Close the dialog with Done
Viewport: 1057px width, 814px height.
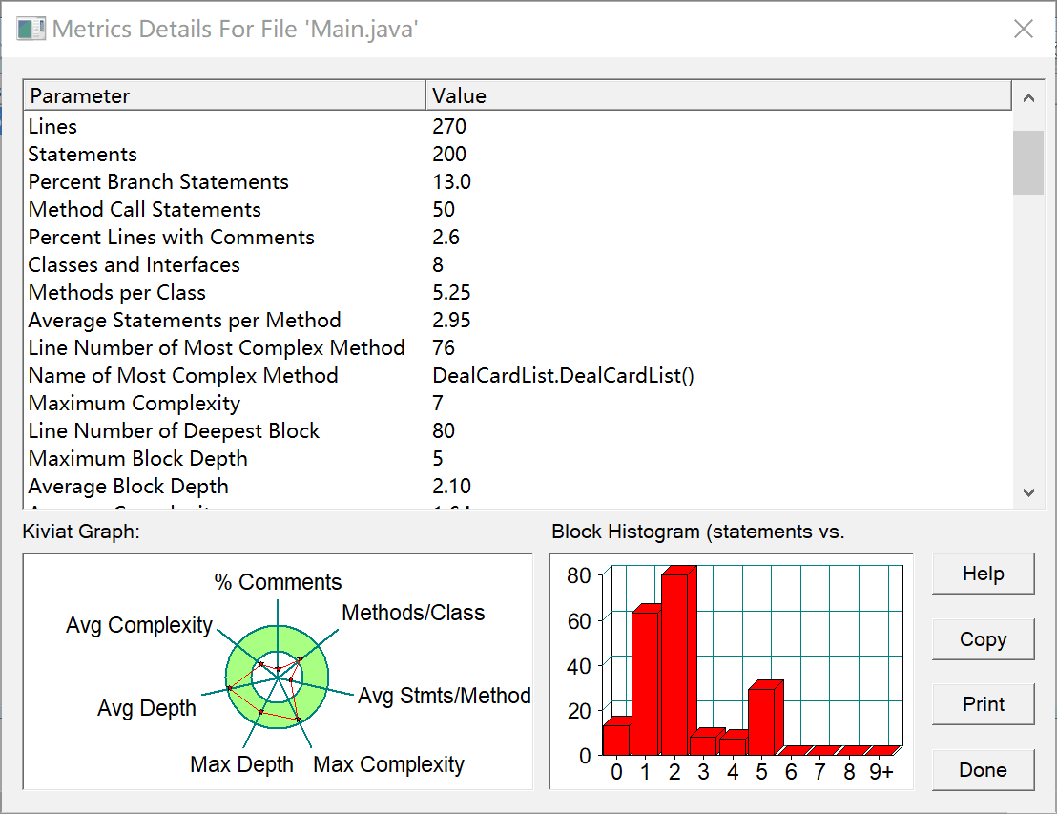pos(983,769)
